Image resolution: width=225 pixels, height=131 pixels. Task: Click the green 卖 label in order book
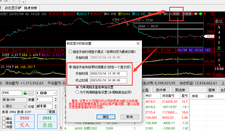tap(219, 48)
